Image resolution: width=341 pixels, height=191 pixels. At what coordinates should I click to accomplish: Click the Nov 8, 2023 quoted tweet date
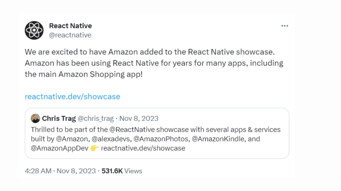pyautogui.click(x=139, y=118)
